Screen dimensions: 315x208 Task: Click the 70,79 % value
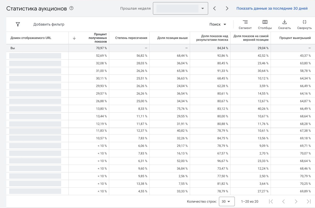point(305,176)
